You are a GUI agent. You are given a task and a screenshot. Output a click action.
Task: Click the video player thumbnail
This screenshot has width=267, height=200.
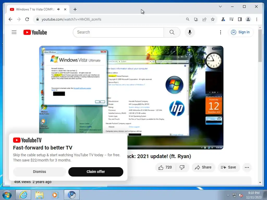coord(131,97)
